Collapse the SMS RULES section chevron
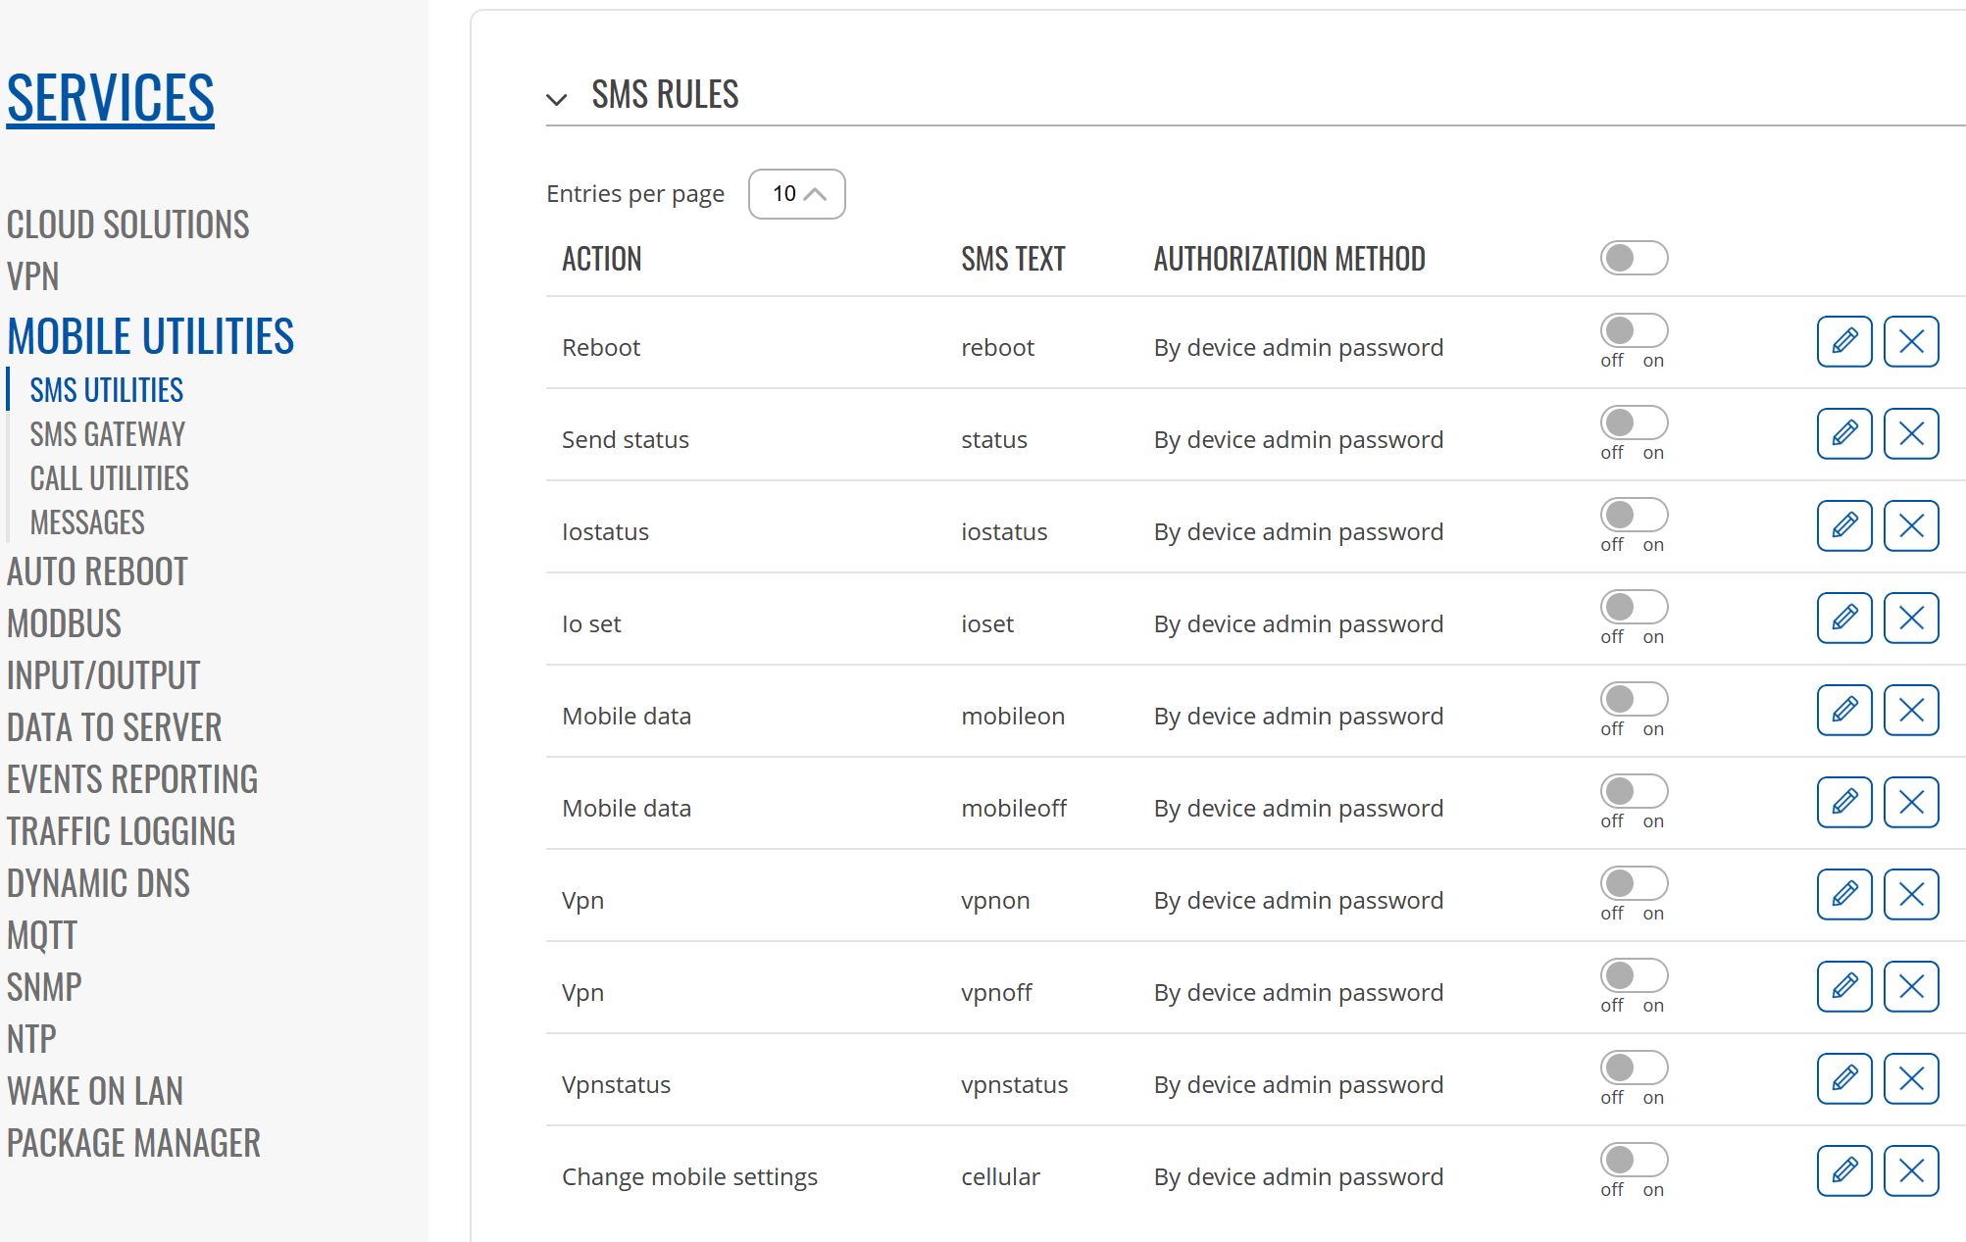The image size is (1966, 1242). 557,99
